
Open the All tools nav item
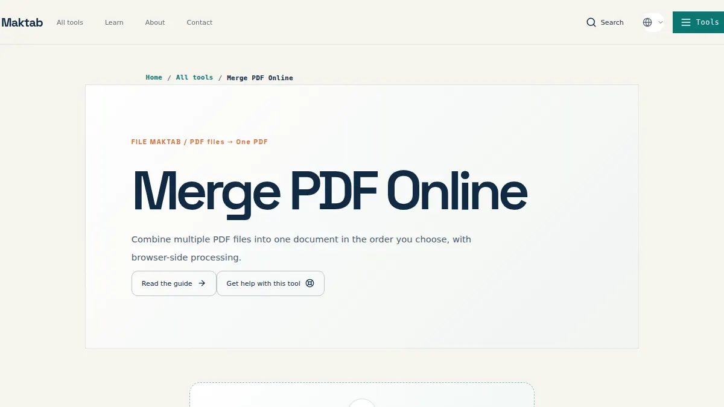point(70,22)
